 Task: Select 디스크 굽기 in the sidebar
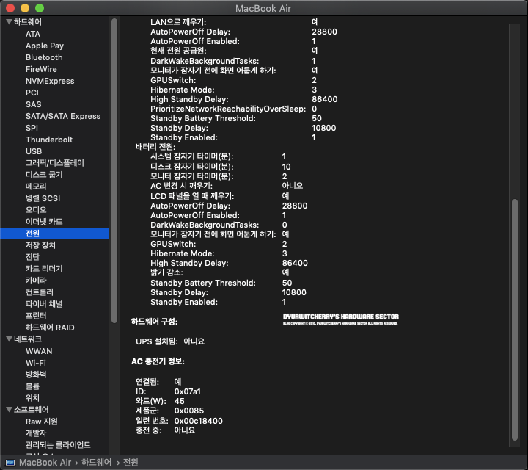point(44,175)
